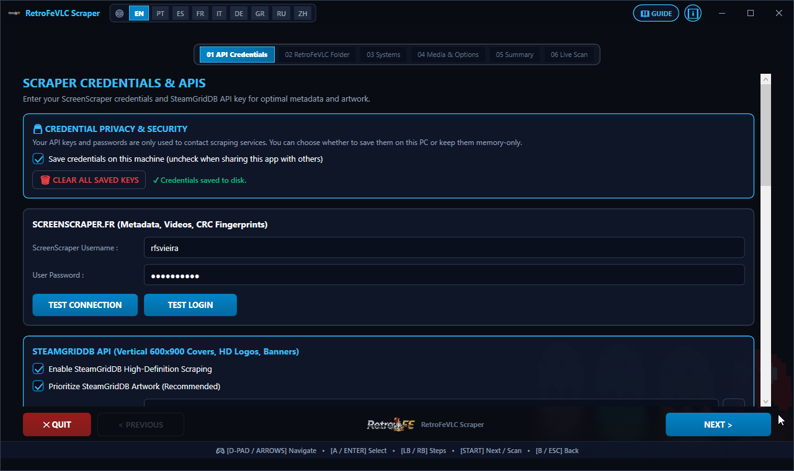Click the STEAMGRIDDB API section title
Image resolution: width=794 pixels, height=471 pixels.
coord(166,351)
